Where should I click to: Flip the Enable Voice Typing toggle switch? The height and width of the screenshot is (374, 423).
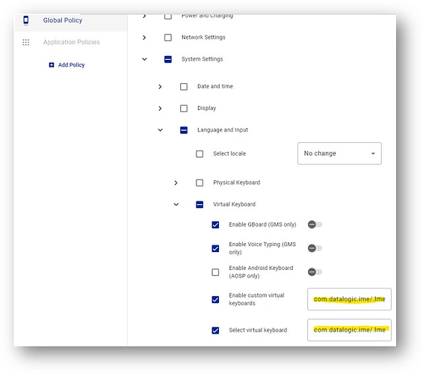(x=315, y=248)
